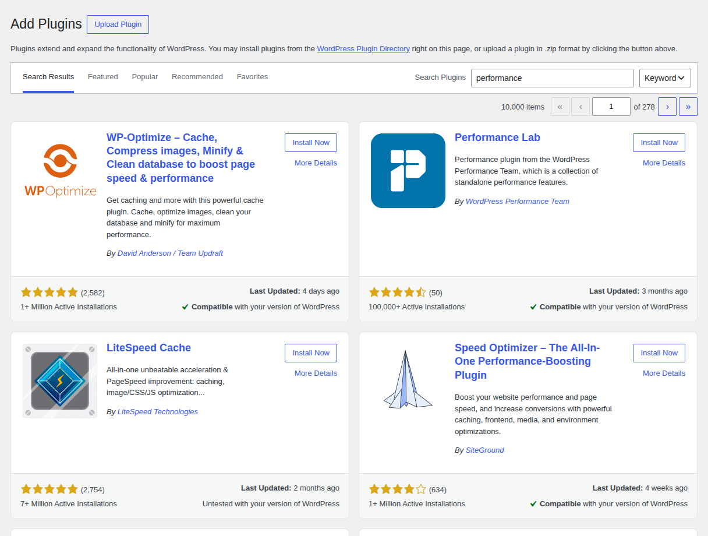Open the Favorites tab
The image size is (708, 536).
[x=252, y=77]
